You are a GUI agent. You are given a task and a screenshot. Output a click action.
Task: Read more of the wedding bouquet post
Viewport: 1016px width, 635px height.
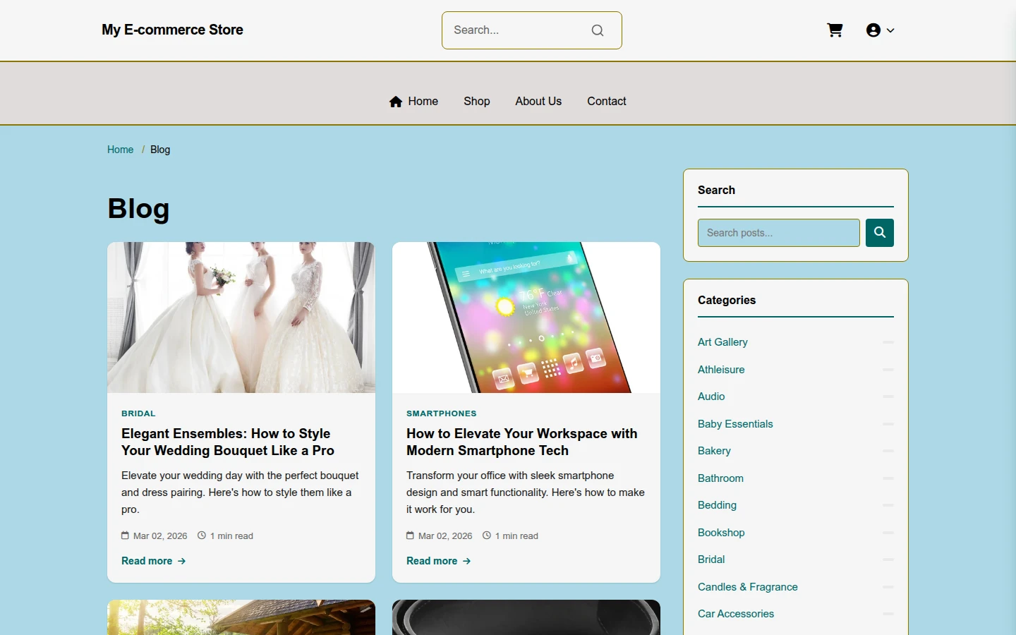tap(154, 561)
